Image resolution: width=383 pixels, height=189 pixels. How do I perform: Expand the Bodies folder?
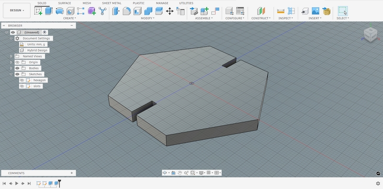tap(11, 68)
